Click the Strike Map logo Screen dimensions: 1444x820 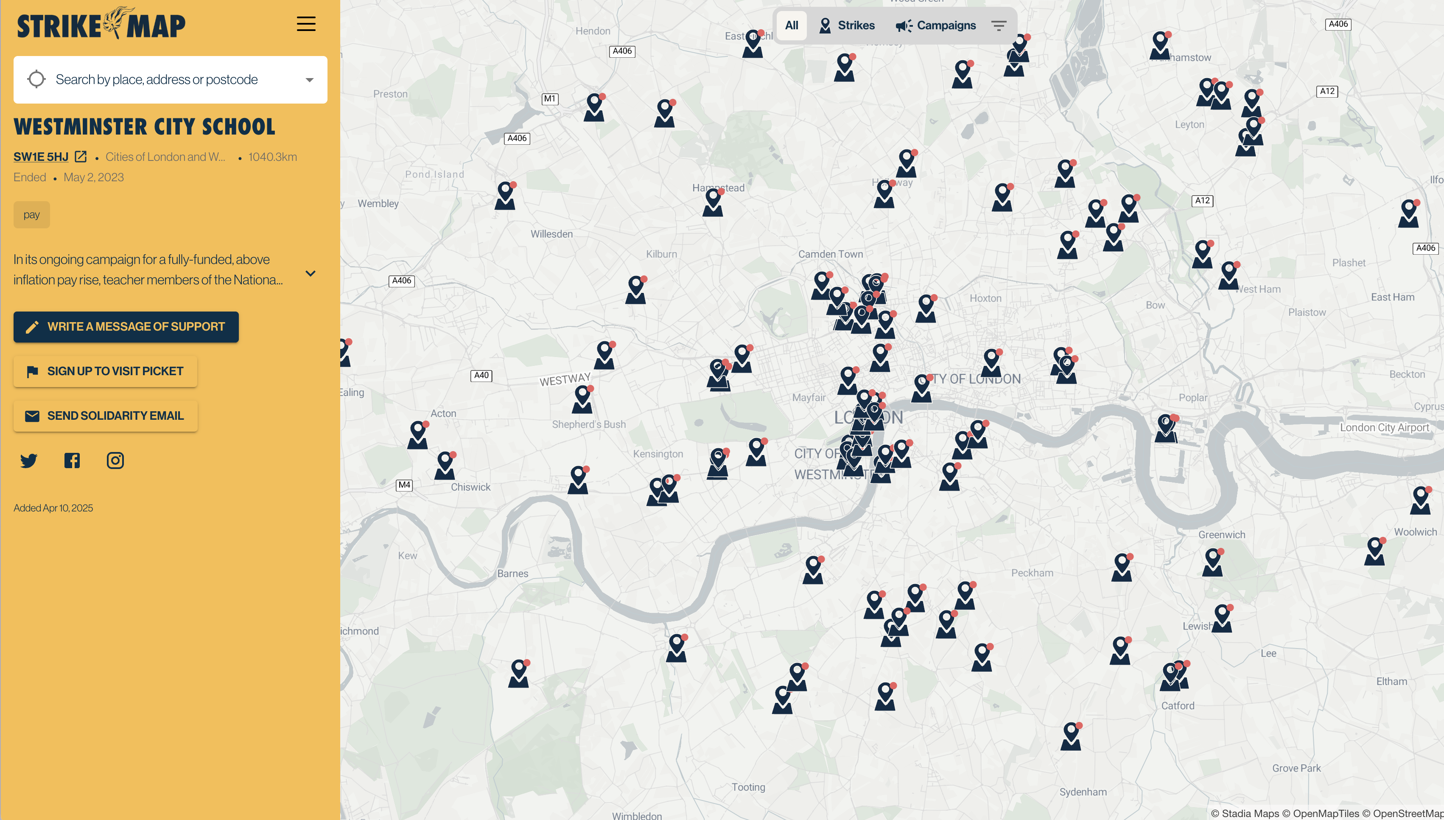[x=101, y=23]
